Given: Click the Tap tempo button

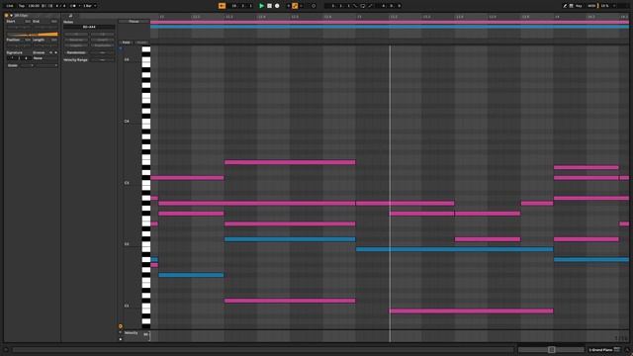Looking at the screenshot, I should pos(22,6).
